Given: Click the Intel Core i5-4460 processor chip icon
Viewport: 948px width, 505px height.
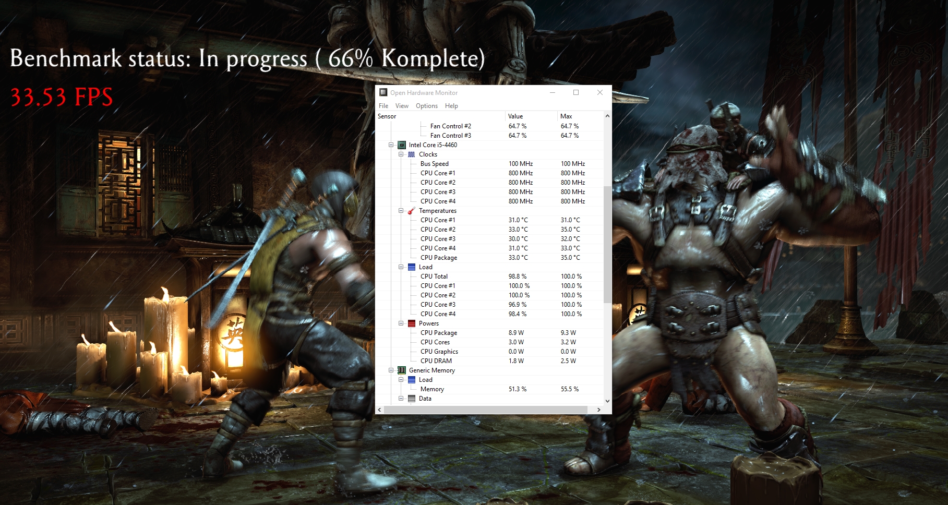Looking at the screenshot, I should pyautogui.click(x=402, y=145).
